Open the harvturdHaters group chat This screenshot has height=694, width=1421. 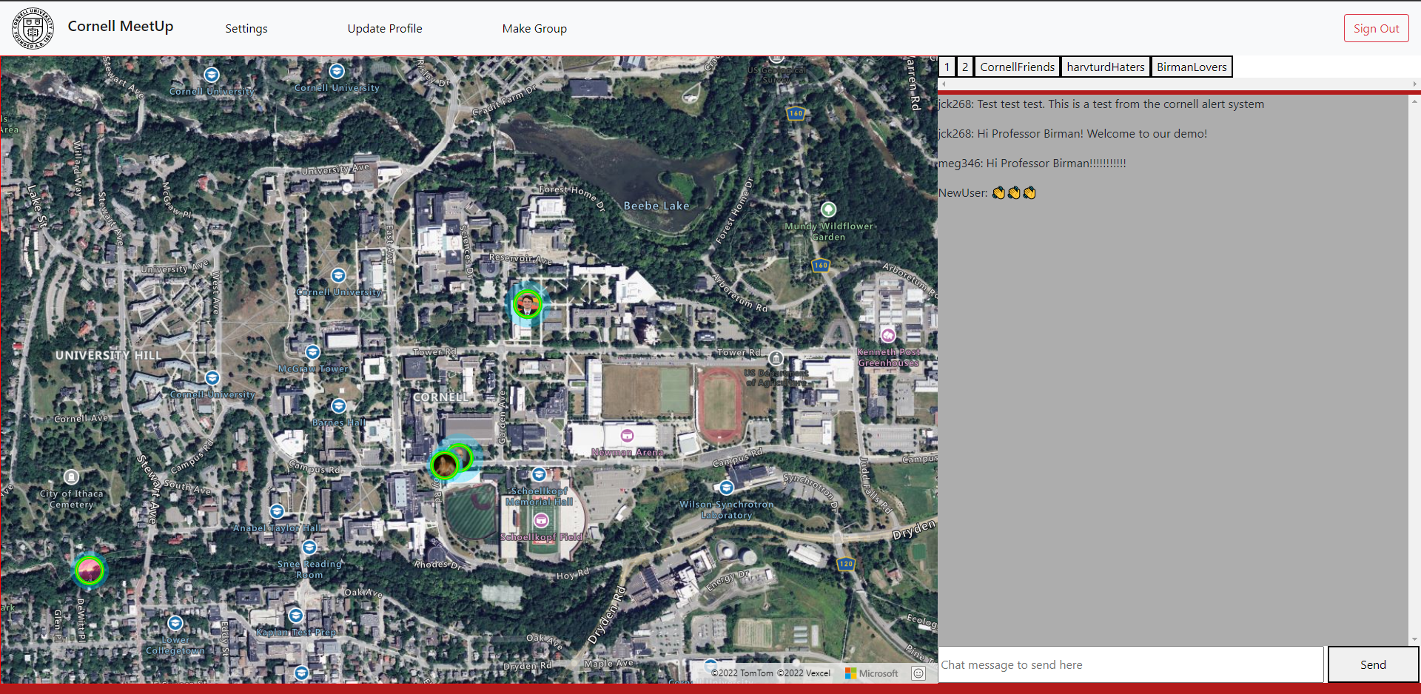tap(1106, 67)
